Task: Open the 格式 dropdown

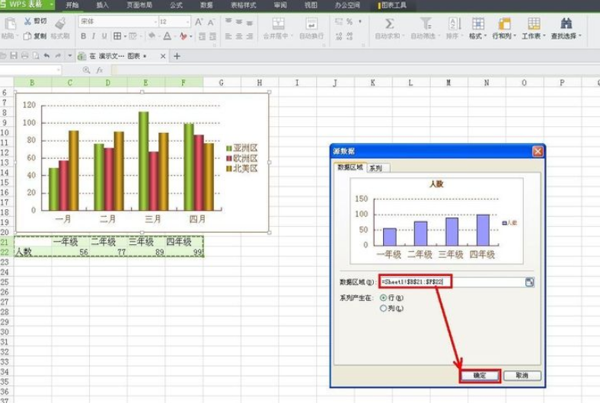Action: point(477,36)
